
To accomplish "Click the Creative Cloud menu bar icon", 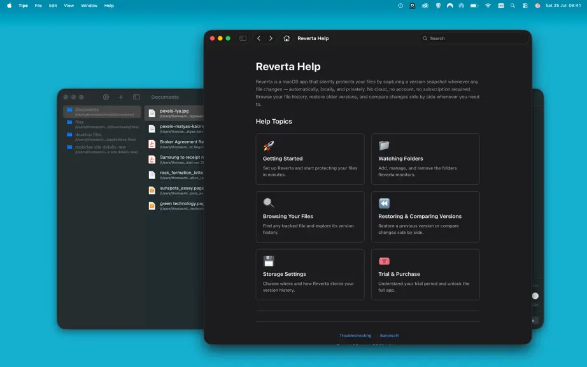I will point(425,6).
